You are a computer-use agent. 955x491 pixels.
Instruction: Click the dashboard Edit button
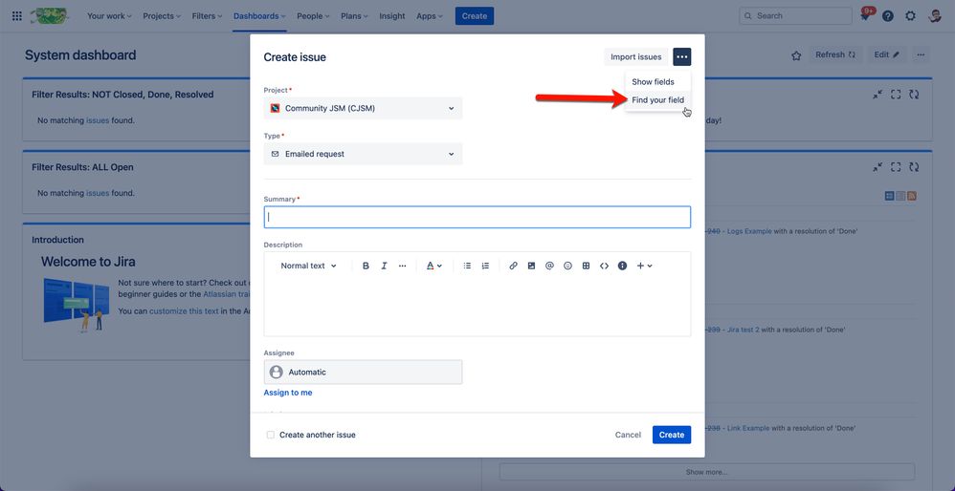coord(887,54)
